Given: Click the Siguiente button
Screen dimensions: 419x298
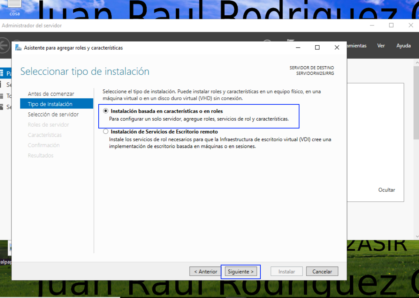Looking at the screenshot, I should coord(241,271).
